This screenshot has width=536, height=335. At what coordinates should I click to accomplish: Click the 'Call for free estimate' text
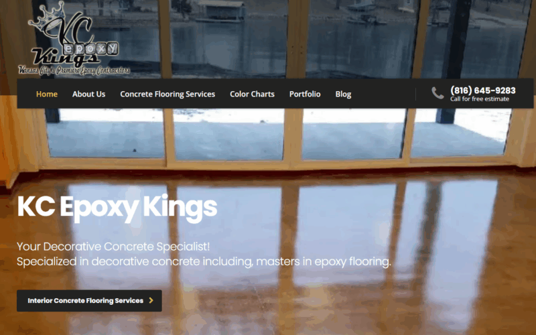pos(480,99)
